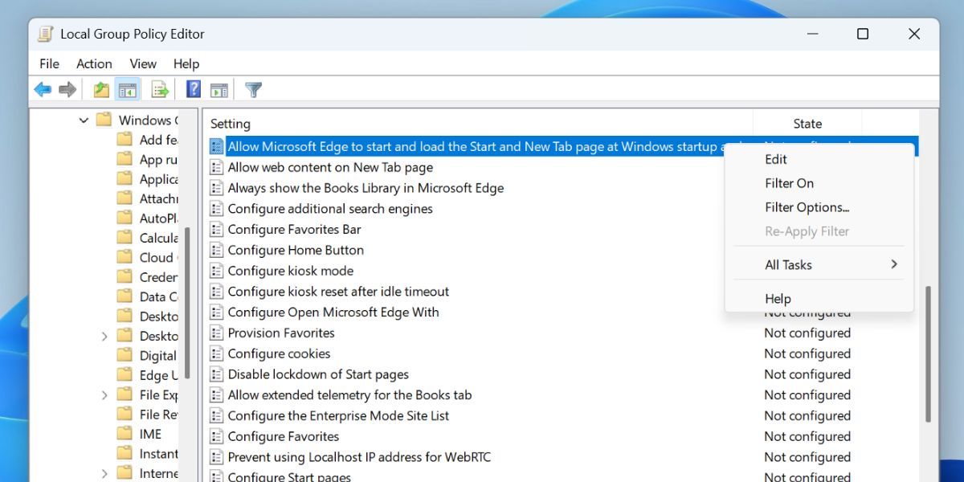Click the Forward navigation arrow icon

pyautogui.click(x=67, y=88)
